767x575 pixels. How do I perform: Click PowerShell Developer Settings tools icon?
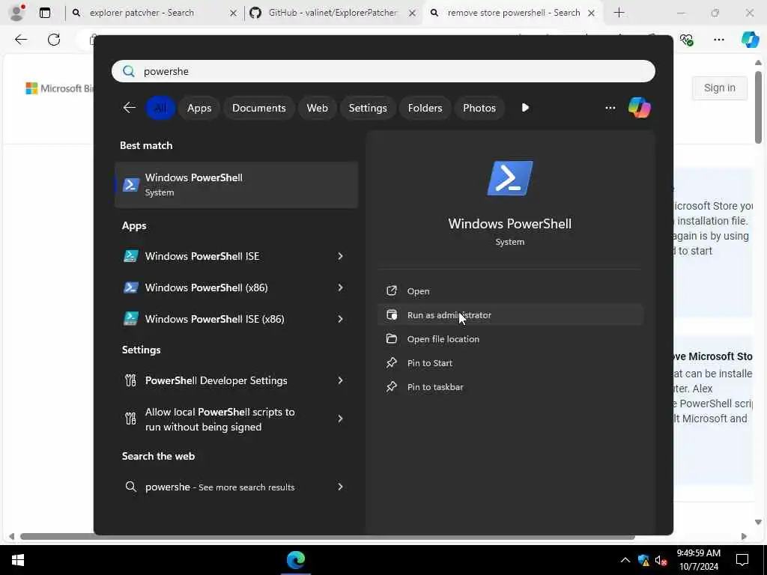pos(130,380)
